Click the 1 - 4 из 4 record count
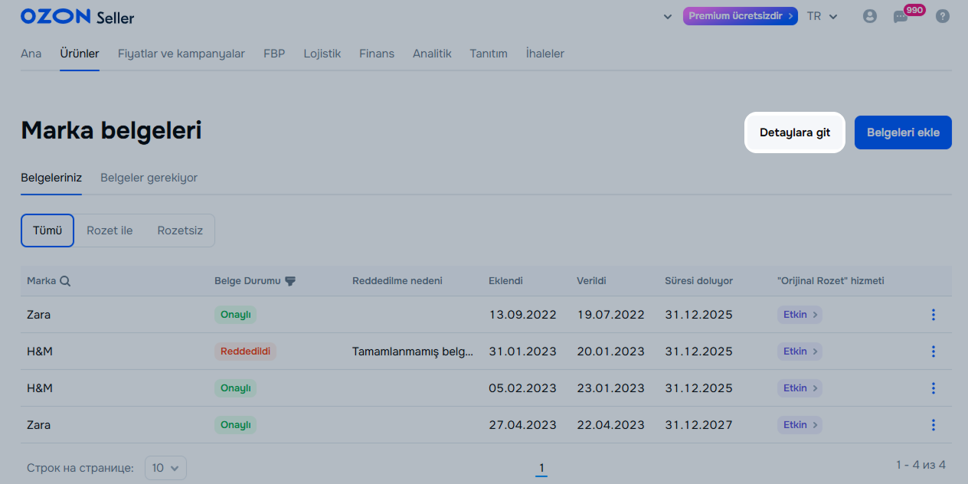Viewport: 968px width, 484px height. (x=921, y=465)
